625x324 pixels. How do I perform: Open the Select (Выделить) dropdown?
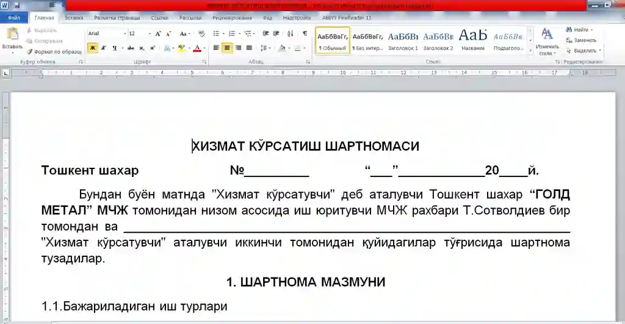coord(583,51)
